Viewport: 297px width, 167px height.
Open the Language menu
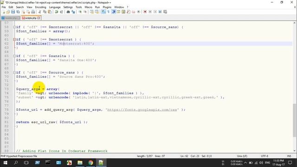click(55, 7)
